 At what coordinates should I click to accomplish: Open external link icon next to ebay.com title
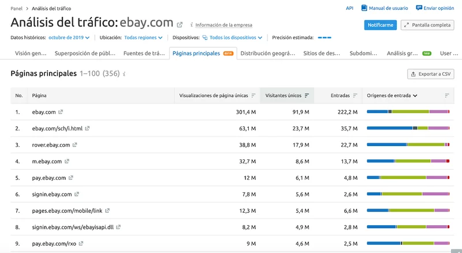pos(180,25)
